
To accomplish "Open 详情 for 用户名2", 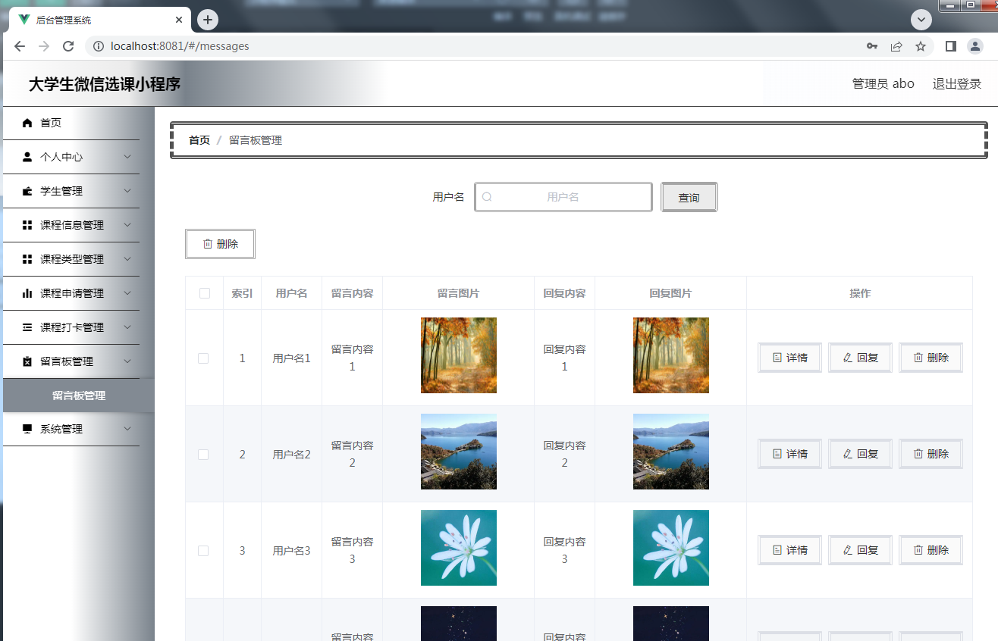I will click(x=789, y=454).
